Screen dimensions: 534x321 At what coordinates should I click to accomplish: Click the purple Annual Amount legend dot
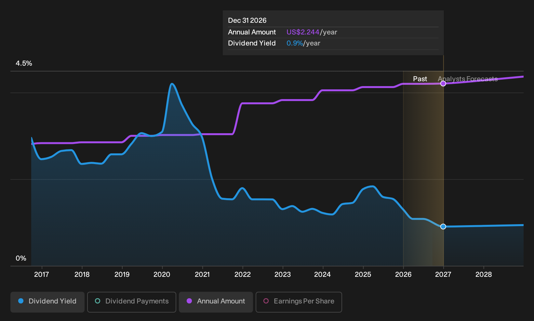pyautogui.click(x=189, y=301)
